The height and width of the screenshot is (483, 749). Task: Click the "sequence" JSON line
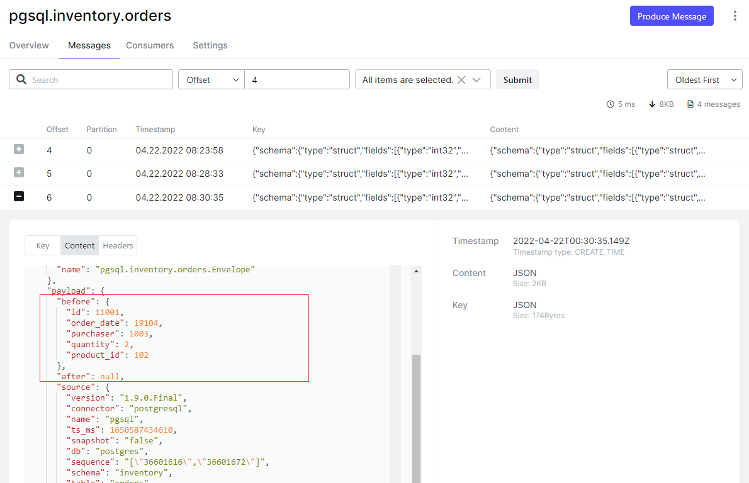167,462
